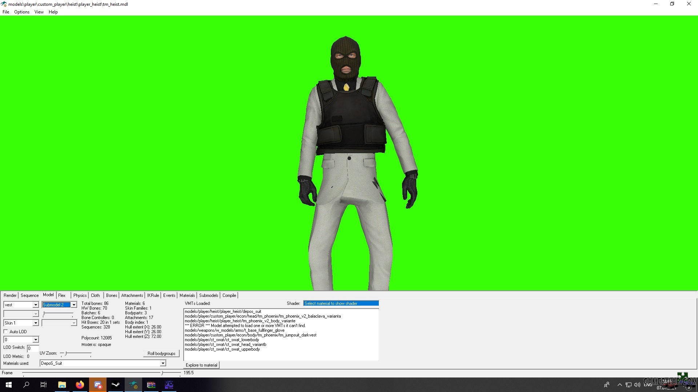Open the purple app taskbar icon
The height and width of the screenshot is (392, 698).
[x=169, y=385]
